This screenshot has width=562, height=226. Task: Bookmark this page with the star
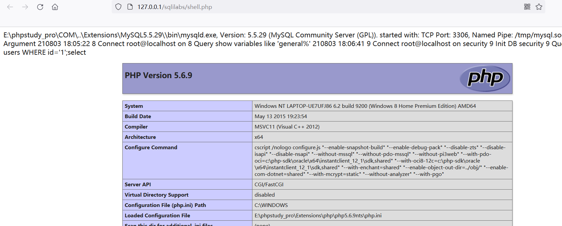(539, 7)
